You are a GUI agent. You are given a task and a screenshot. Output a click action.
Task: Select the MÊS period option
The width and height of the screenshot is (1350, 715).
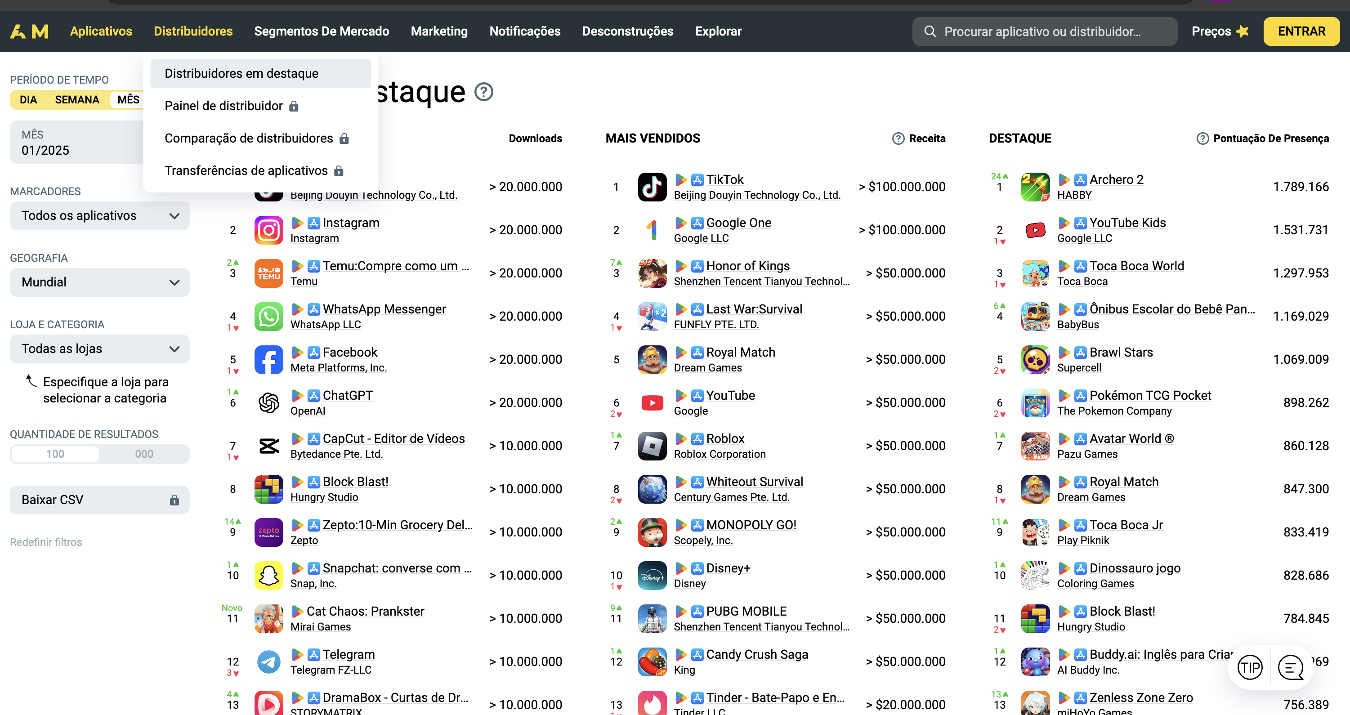coord(128,100)
